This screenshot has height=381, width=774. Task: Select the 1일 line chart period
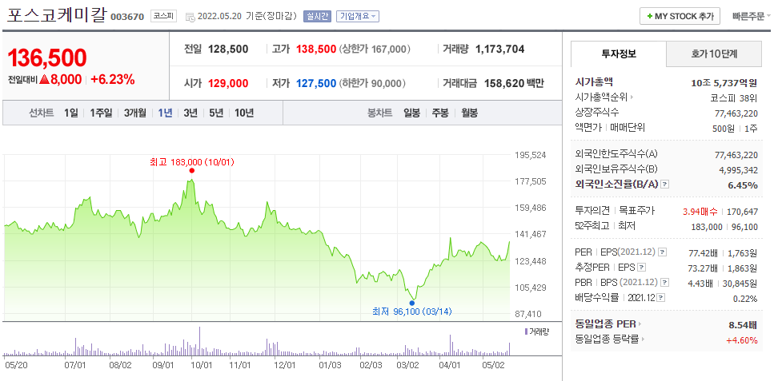71,113
